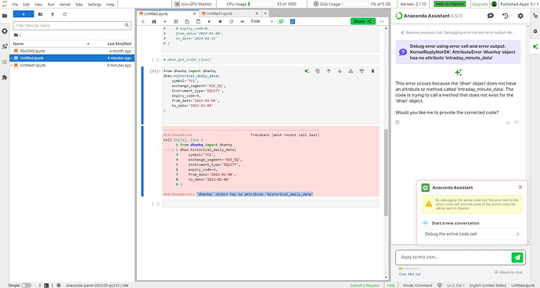Send the chat reply with green arrow
The width and height of the screenshot is (540, 288).
(517, 257)
